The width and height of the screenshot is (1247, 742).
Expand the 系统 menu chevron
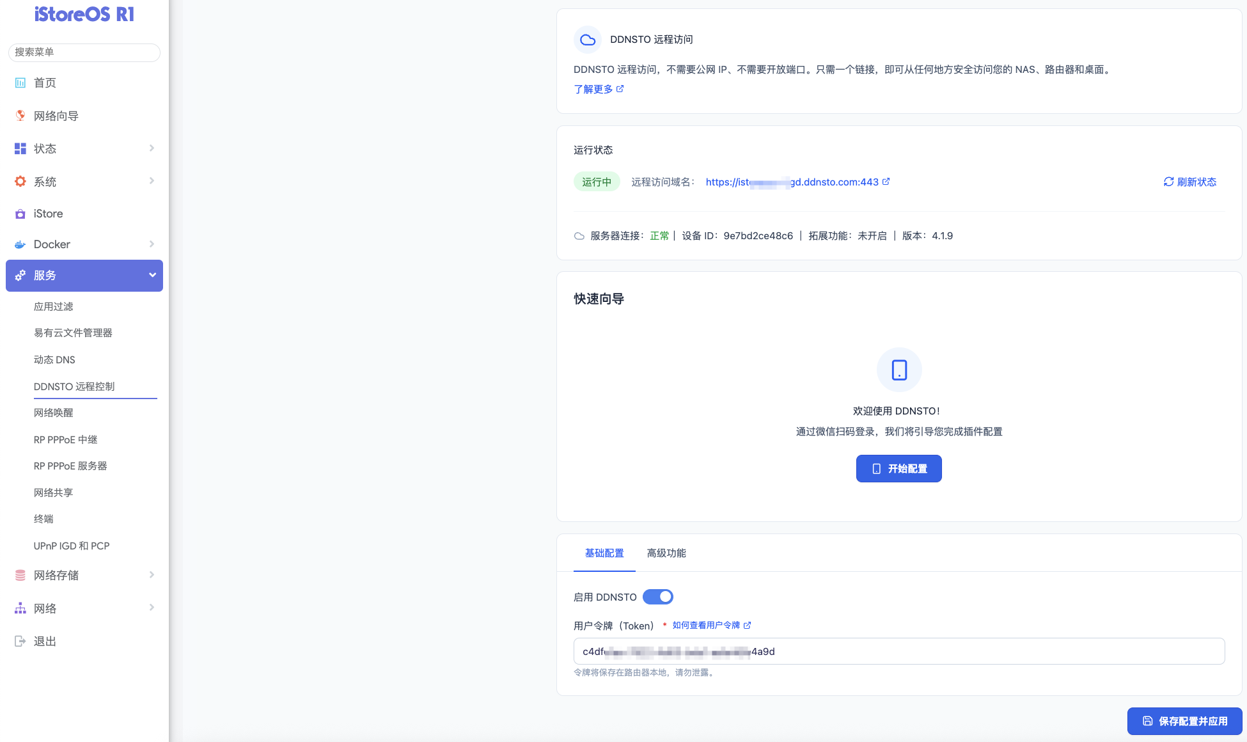click(152, 181)
